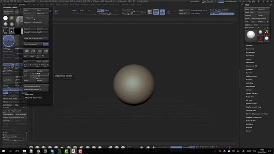Expand the Layers section
Viewport: 274px width, 154px height.
pos(248,59)
